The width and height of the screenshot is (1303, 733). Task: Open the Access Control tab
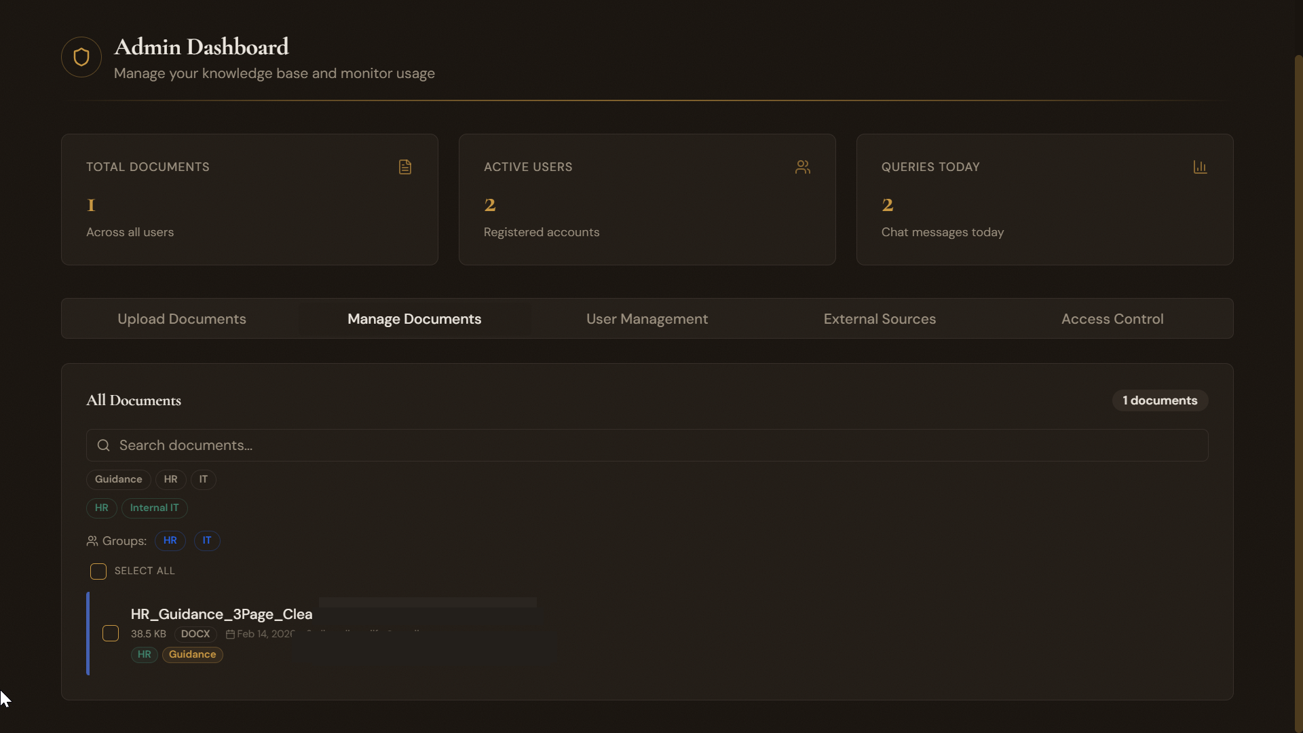1112,319
